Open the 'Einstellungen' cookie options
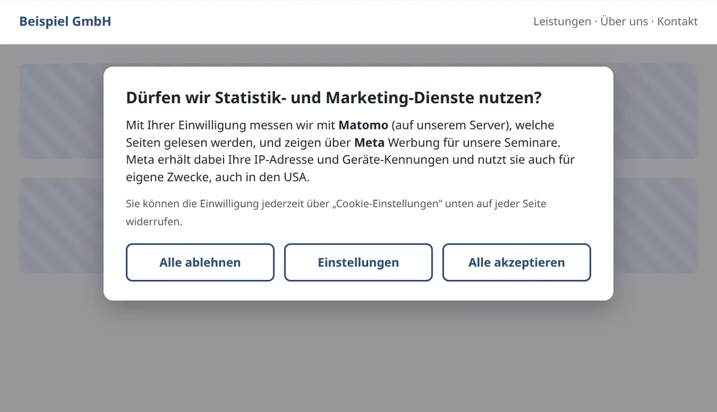The height and width of the screenshot is (412, 717). pyautogui.click(x=358, y=262)
